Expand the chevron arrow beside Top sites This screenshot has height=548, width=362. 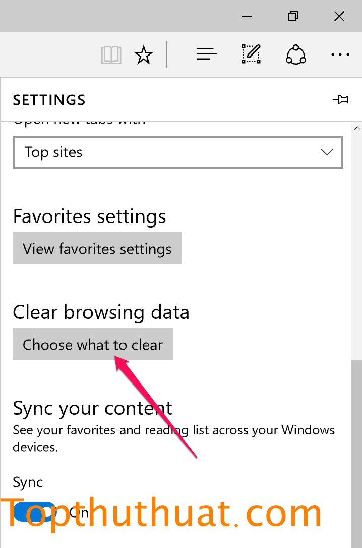click(x=327, y=152)
